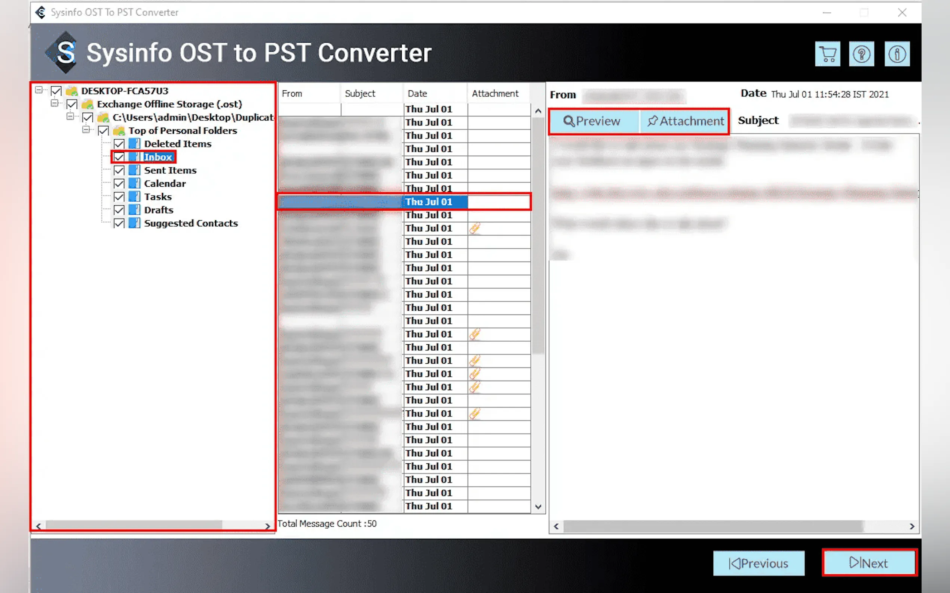Screen dimensions: 950x593
Task: Click the Suggested Contacts folder icon
Action: [134, 223]
